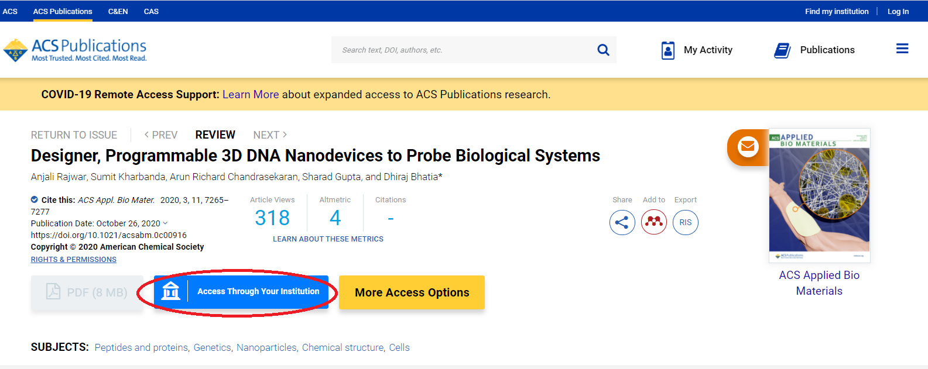
Task: Click the search magnifier icon
Action: (x=603, y=50)
